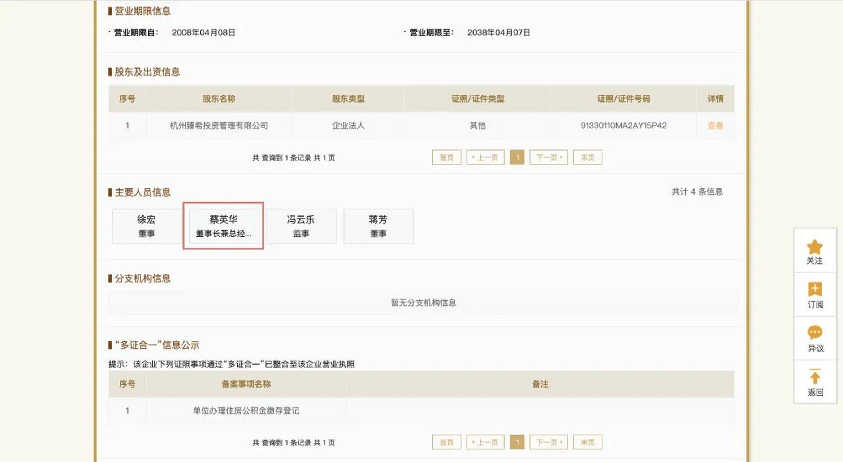Click 首页 in bottom pagination bar
843x462 pixels.
click(446, 441)
